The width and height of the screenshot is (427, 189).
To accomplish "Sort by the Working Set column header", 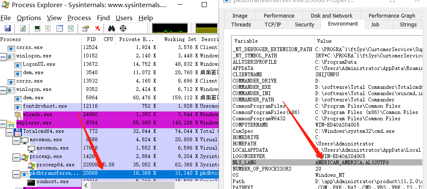I will [x=178, y=39].
